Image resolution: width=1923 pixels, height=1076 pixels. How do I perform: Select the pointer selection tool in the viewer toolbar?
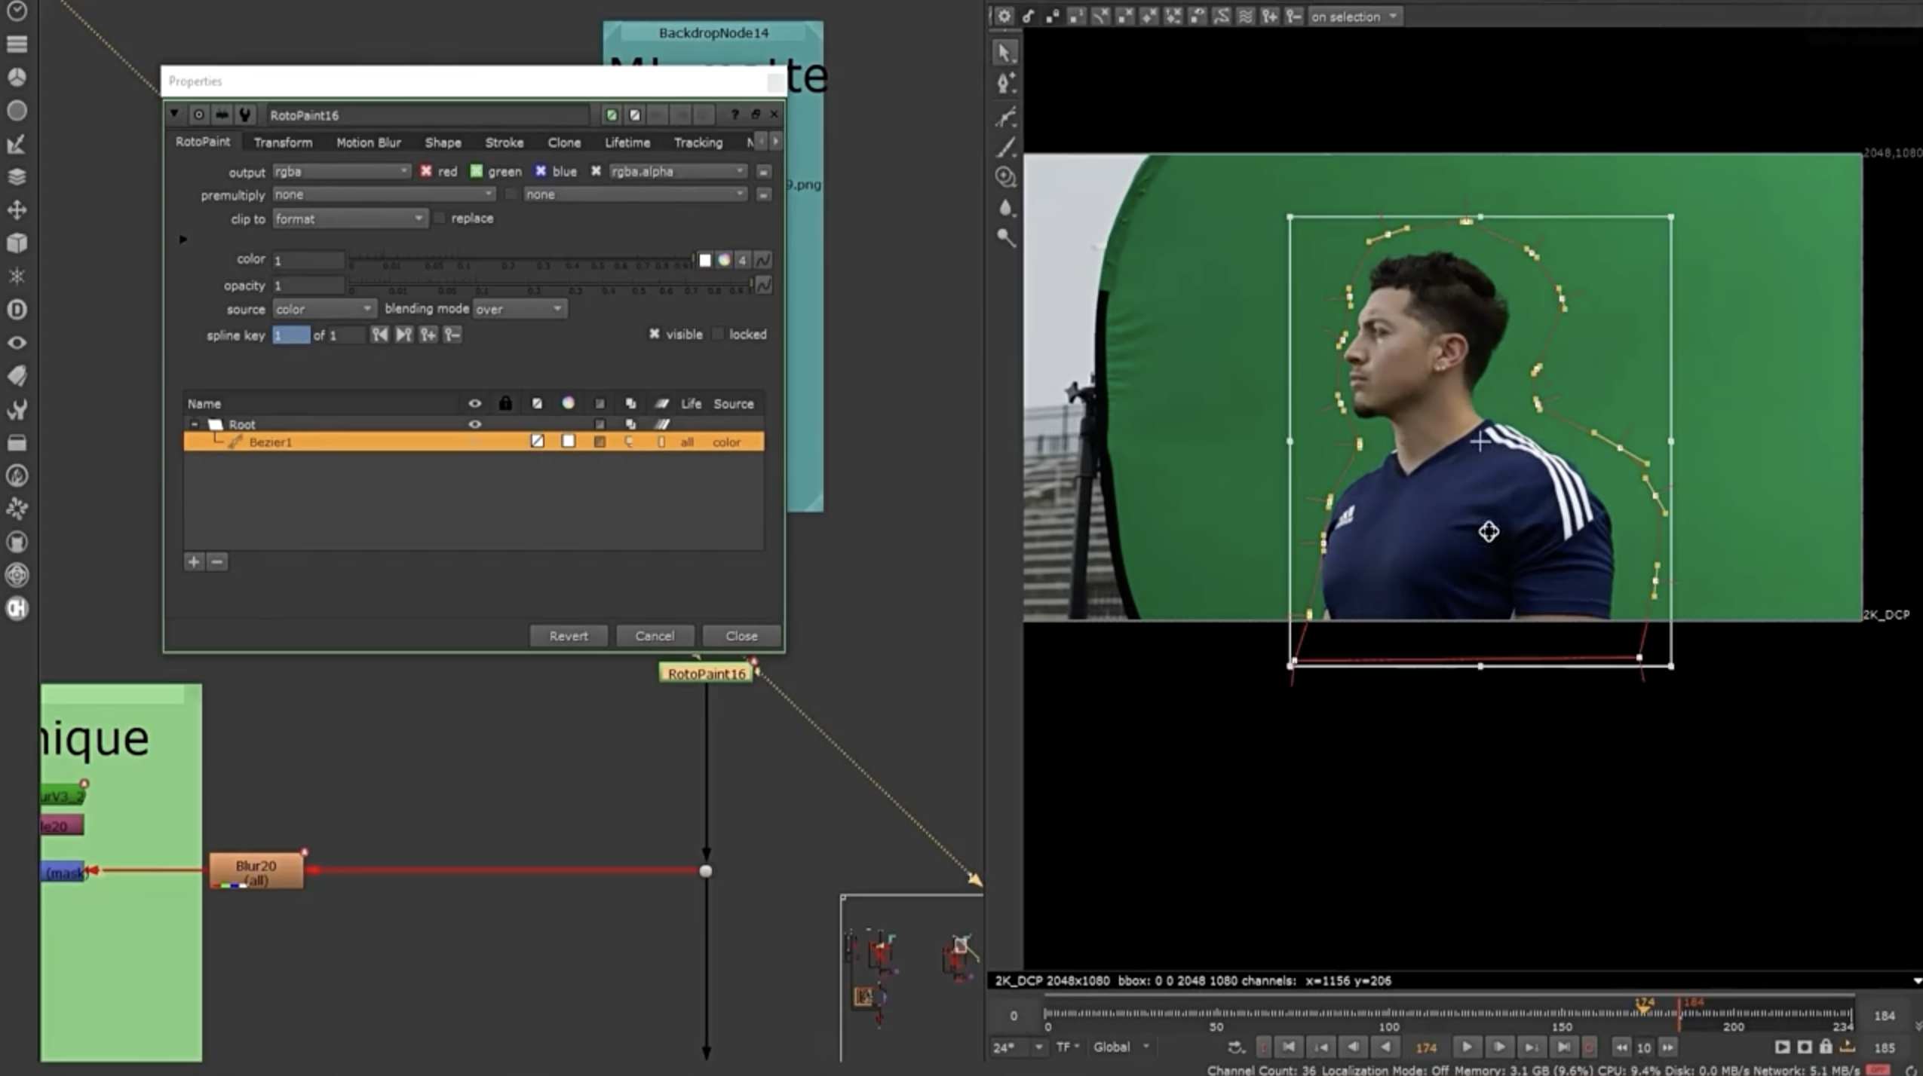(1004, 52)
